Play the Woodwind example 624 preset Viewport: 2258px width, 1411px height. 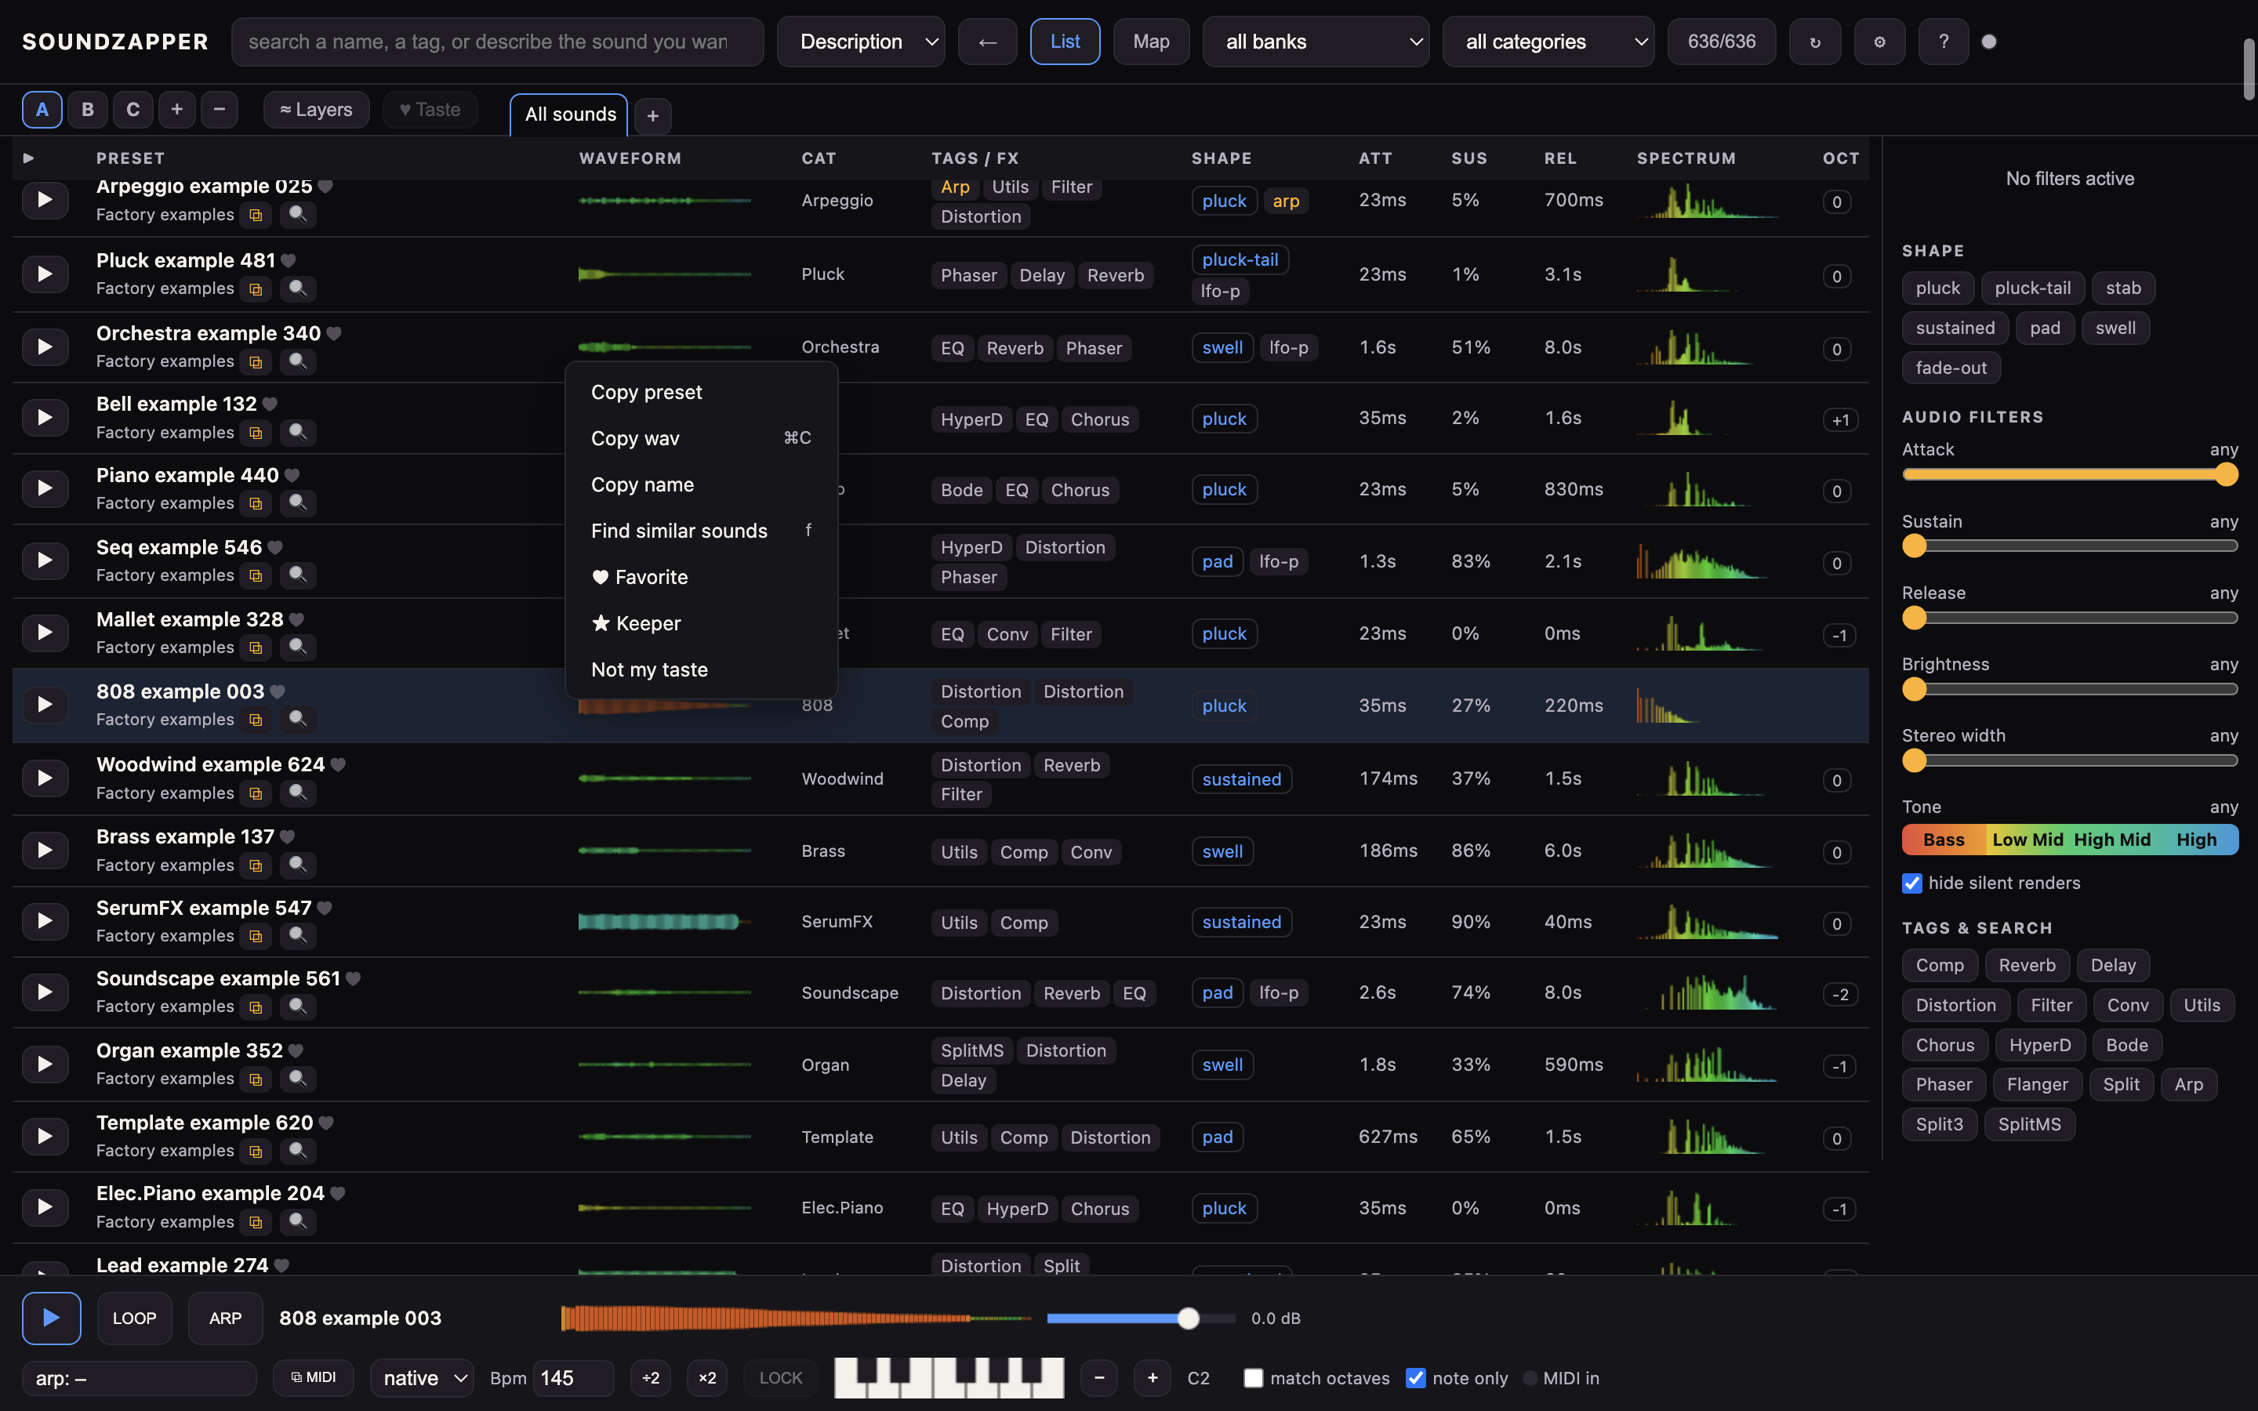pos(44,778)
